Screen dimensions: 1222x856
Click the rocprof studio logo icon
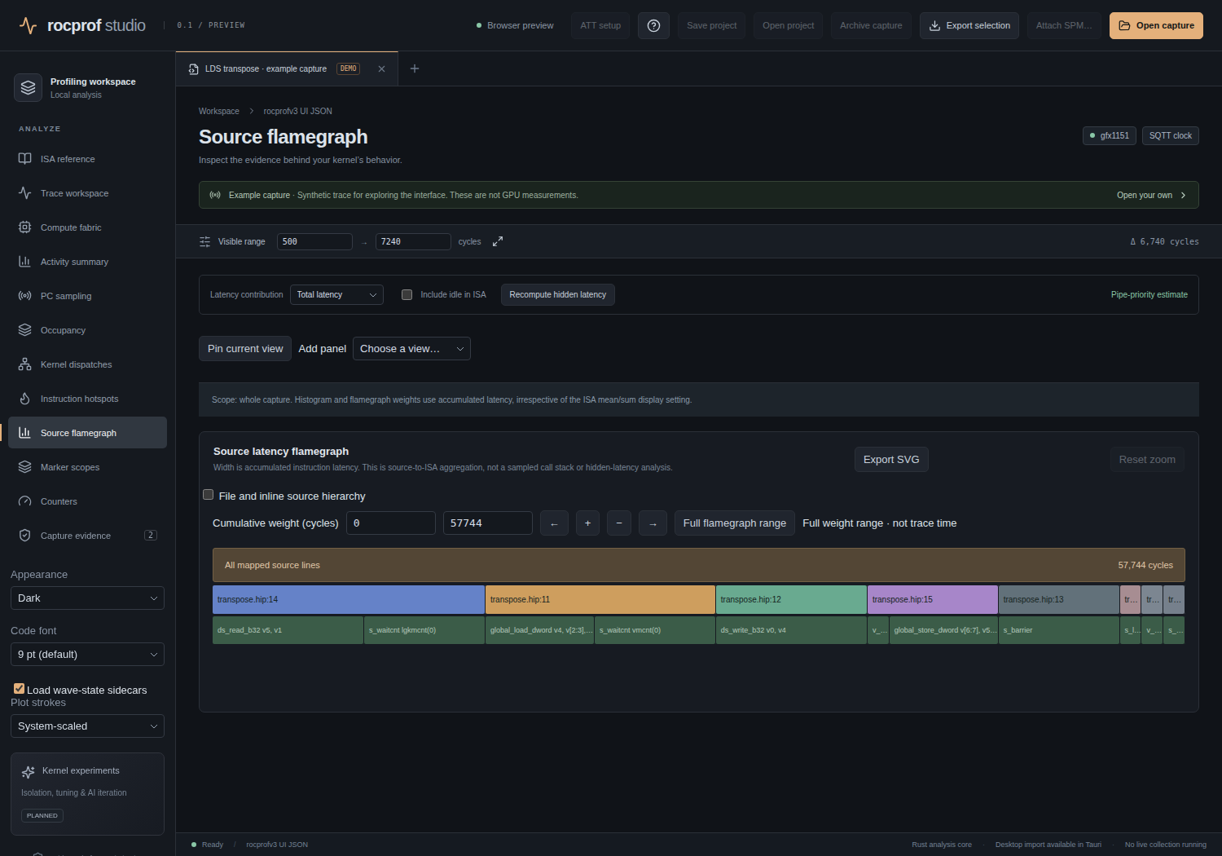point(28,25)
